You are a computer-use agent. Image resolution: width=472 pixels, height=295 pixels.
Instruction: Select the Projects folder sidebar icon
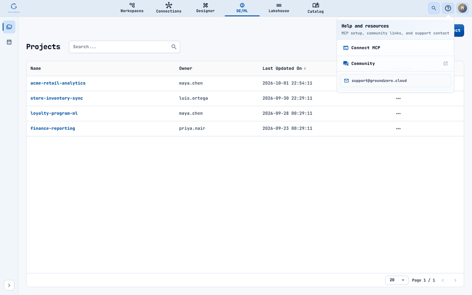click(x=9, y=27)
